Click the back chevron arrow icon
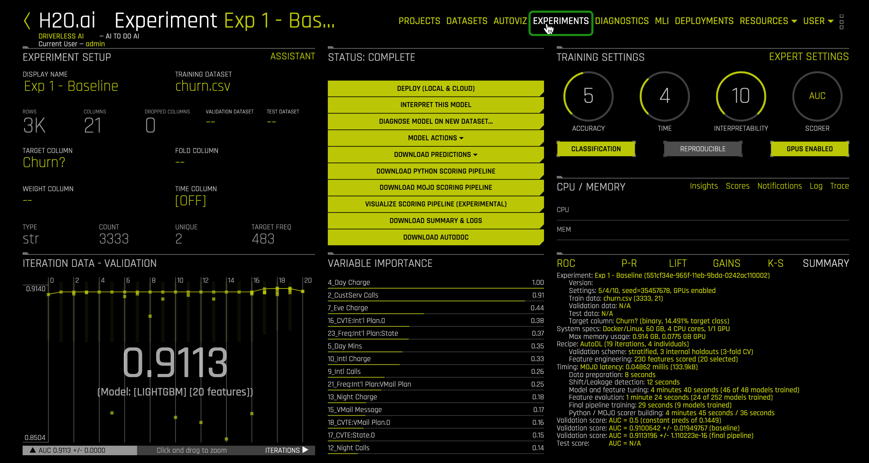 click(27, 20)
